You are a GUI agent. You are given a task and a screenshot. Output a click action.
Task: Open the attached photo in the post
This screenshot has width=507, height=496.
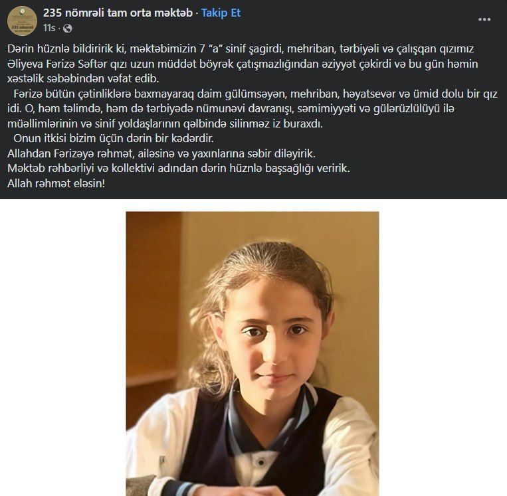[x=253, y=353]
